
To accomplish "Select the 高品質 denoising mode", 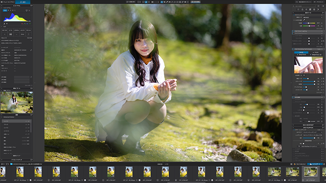I will [301, 52].
